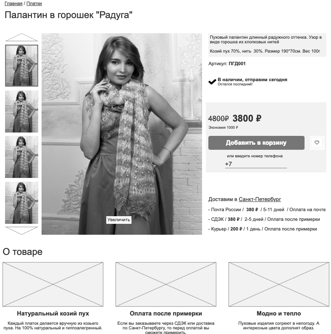Click the down arrow below thumbnails

point(21,231)
